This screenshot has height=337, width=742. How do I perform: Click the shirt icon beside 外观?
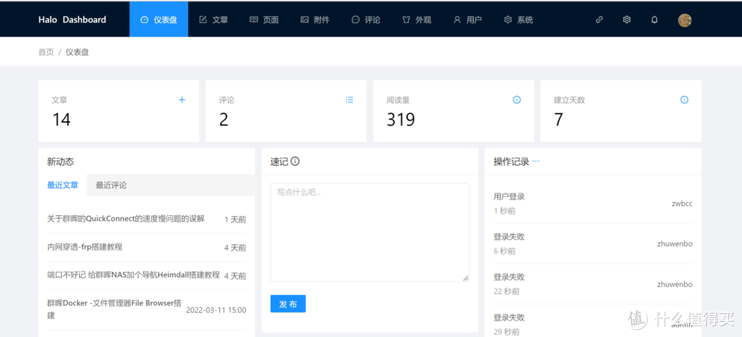click(x=406, y=19)
